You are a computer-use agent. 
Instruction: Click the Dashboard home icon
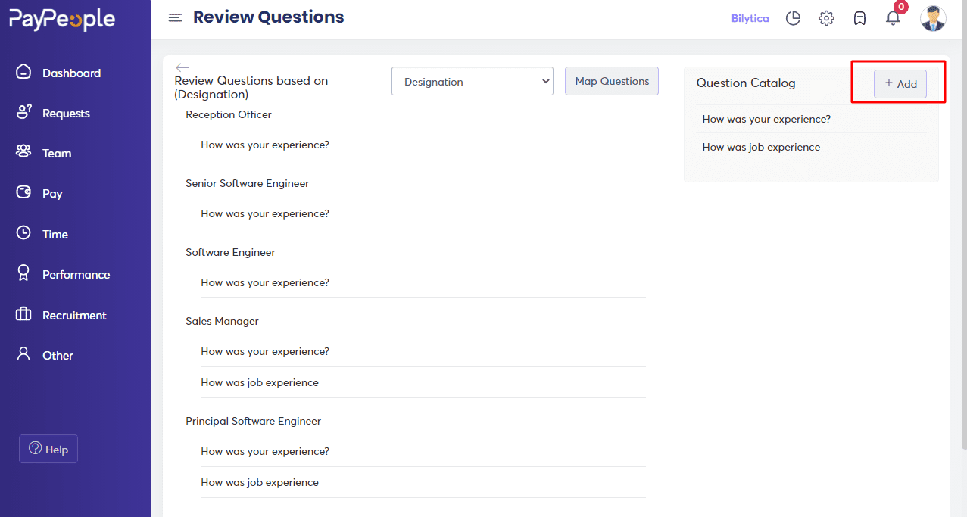coord(23,72)
